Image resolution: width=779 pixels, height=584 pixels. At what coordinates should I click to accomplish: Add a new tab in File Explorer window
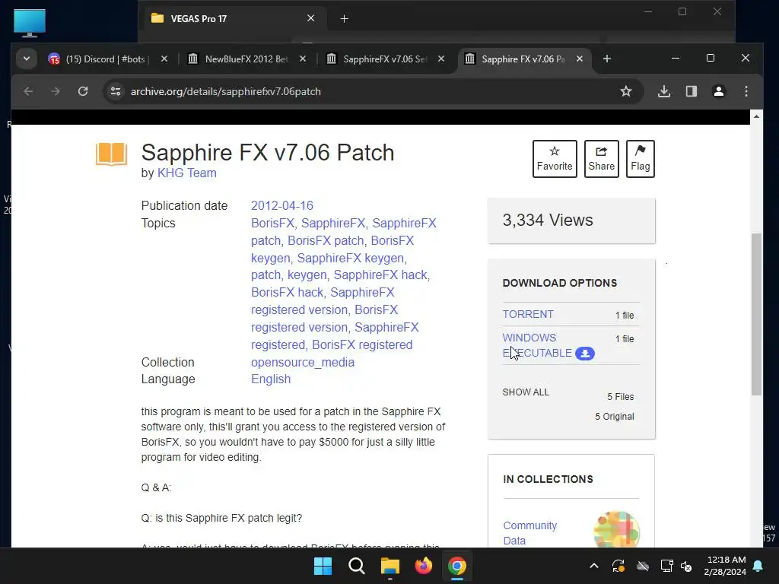(x=344, y=18)
